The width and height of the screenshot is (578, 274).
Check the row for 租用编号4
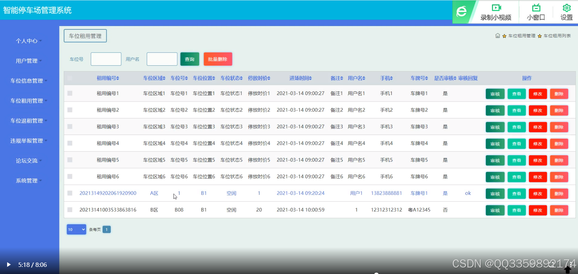coord(70,143)
